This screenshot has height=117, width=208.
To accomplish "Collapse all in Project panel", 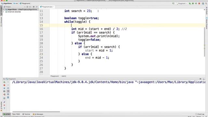I will point(30,7).
